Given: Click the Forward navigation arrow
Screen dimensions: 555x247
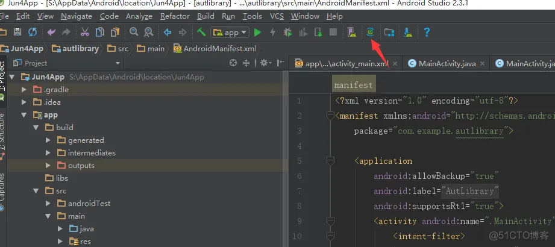Looking at the screenshot, I should pos(182,33).
